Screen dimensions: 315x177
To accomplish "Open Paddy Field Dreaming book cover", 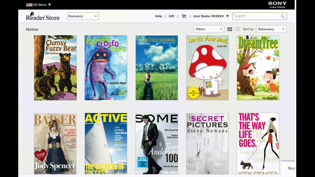I will [157, 68].
